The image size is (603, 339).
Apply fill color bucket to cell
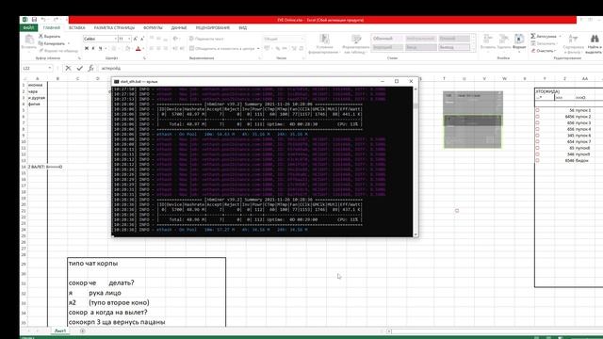[x=128, y=48]
